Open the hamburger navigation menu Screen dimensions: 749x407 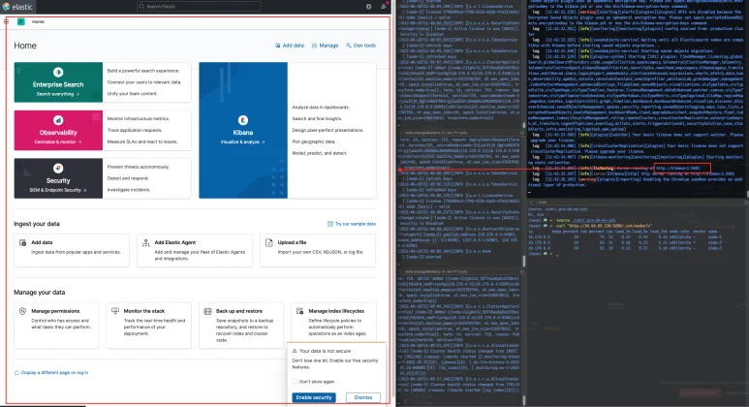coord(7,20)
